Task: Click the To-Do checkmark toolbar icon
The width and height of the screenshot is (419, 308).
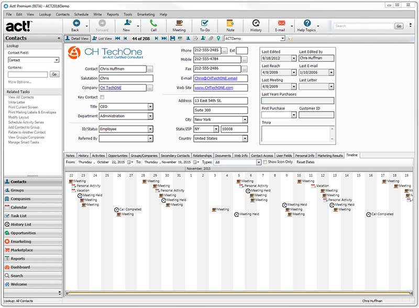Action: tap(205, 23)
